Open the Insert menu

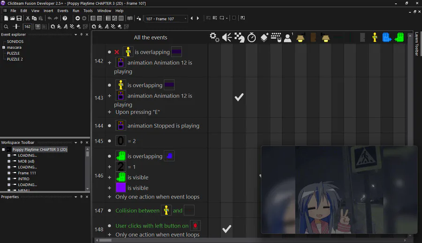pyautogui.click(x=48, y=11)
